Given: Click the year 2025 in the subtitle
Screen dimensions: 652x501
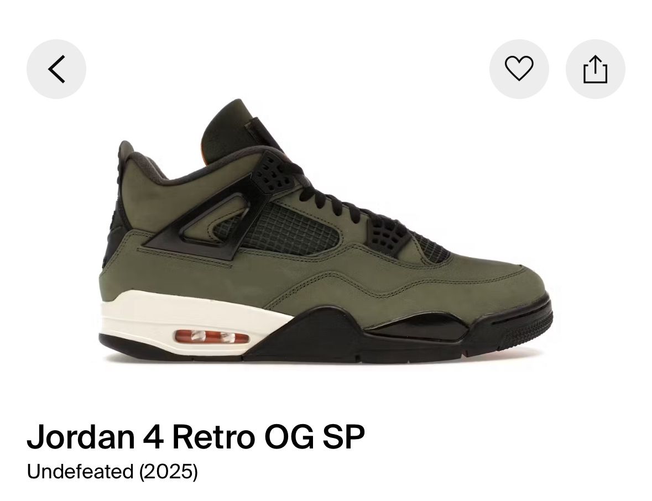Looking at the screenshot, I should pos(169,472).
